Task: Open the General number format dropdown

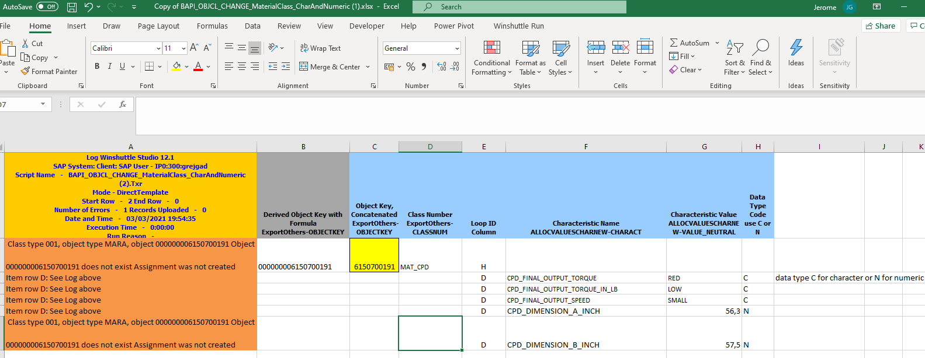Action: pos(457,48)
